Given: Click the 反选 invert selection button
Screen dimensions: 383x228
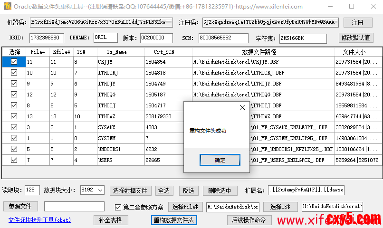Looking at the screenshot, I should click(x=188, y=190).
